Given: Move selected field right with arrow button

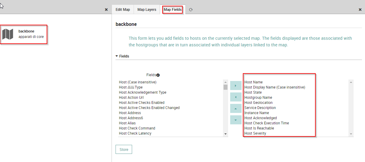Looking at the screenshot, I should tap(236, 86).
